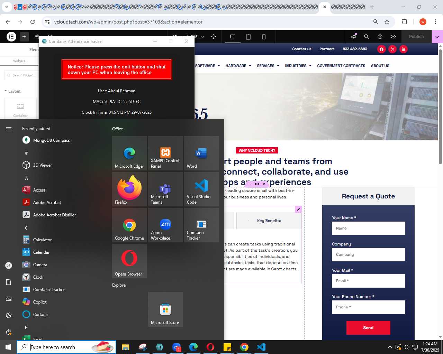Viewport: 443px width, 354px height.
Task: Click the Publish button
Action: 416,37
